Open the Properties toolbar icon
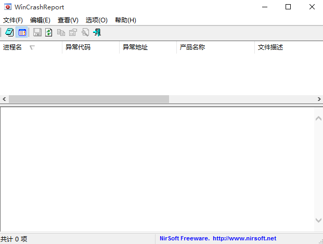 click(x=73, y=32)
